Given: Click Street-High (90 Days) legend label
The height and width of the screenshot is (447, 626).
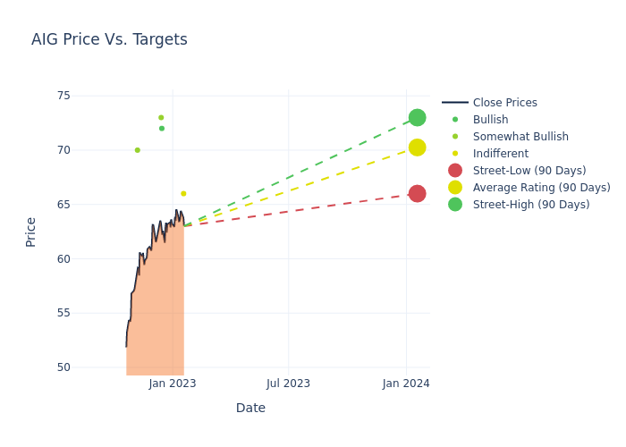Looking at the screenshot, I should pos(531,205).
